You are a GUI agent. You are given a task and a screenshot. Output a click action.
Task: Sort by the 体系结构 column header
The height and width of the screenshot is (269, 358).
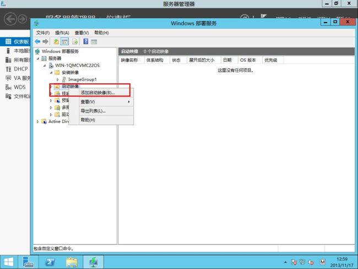[x=157, y=60]
